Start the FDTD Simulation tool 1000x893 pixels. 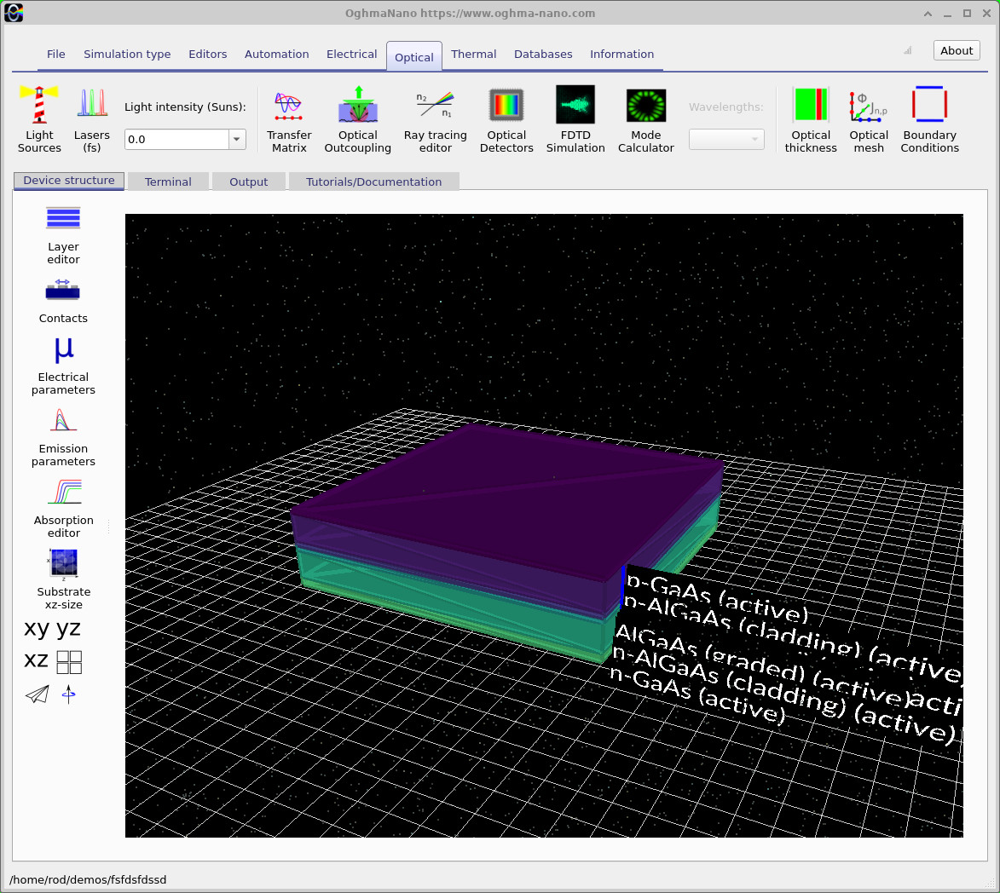[x=575, y=119]
